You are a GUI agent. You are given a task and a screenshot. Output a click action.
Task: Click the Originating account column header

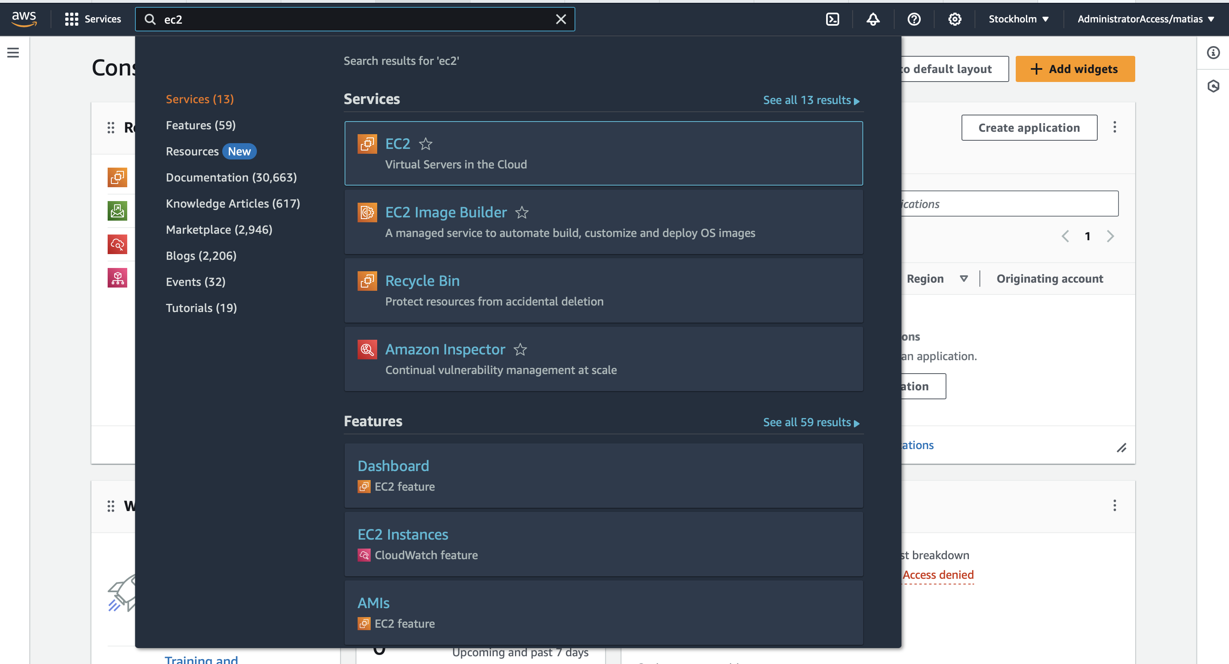pyautogui.click(x=1049, y=279)
